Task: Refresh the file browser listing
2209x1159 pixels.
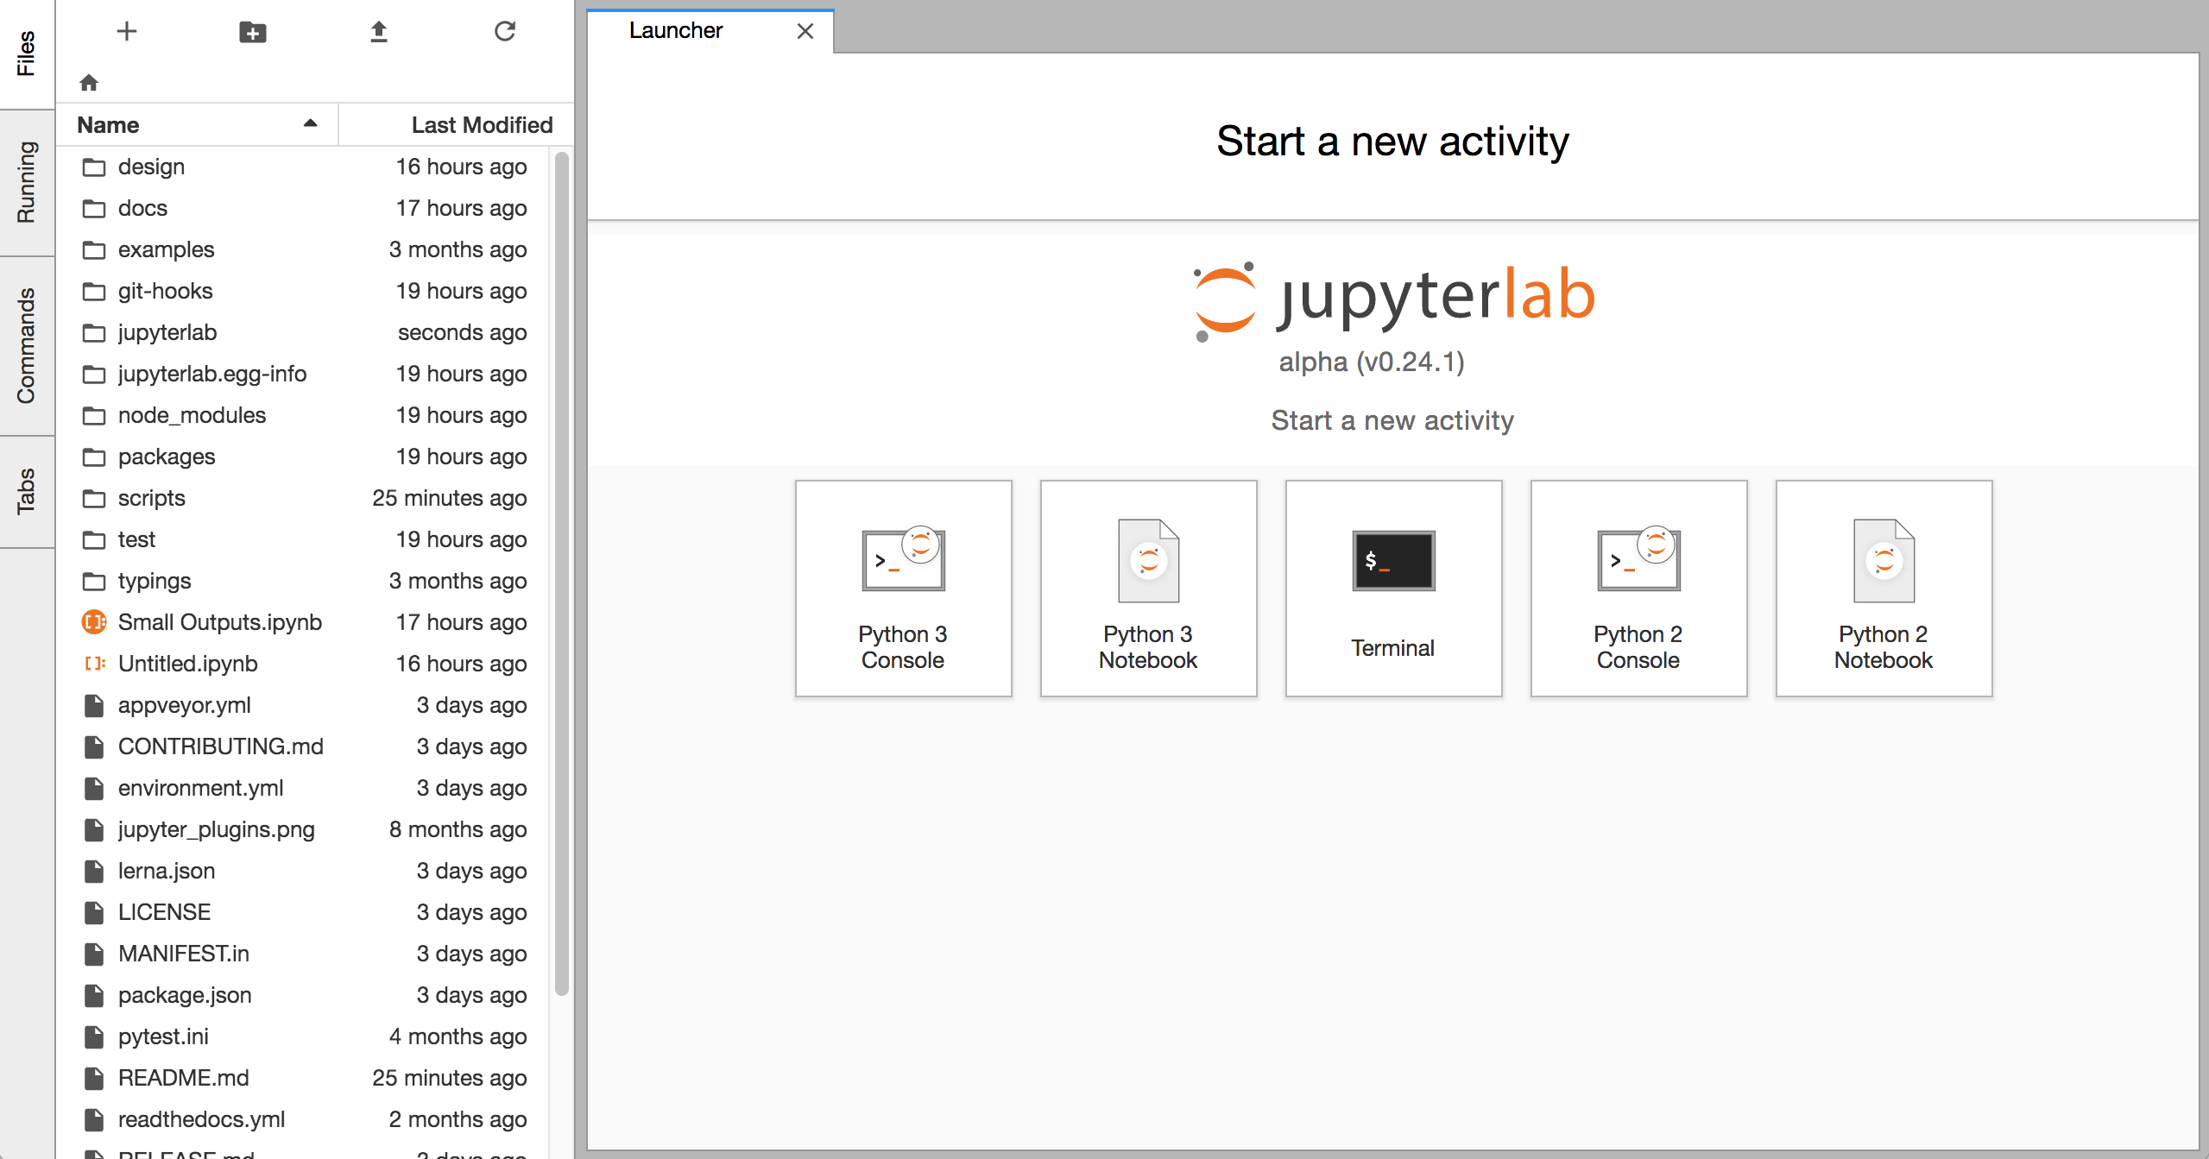Action: (x=505, y=31)
